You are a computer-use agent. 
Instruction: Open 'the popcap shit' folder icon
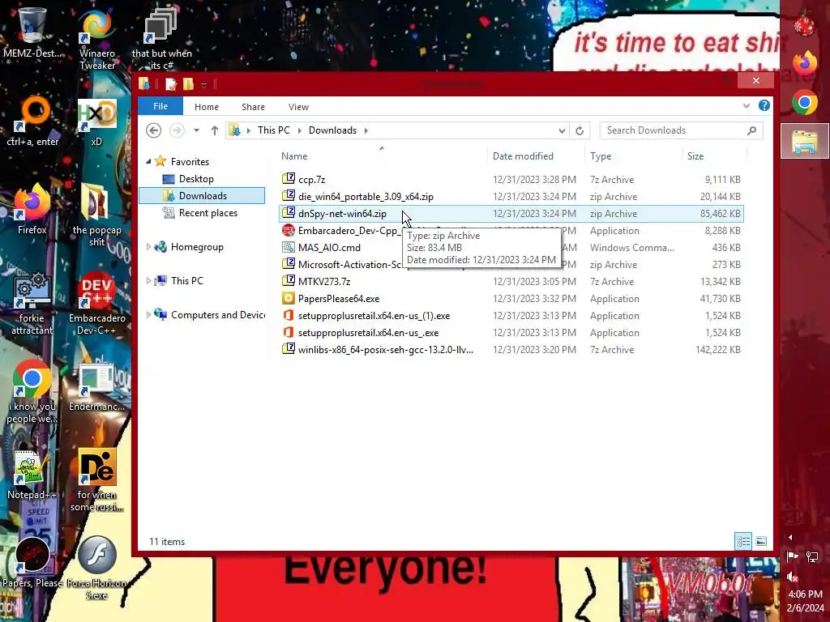pyautogui.click(x=97, y=215)
